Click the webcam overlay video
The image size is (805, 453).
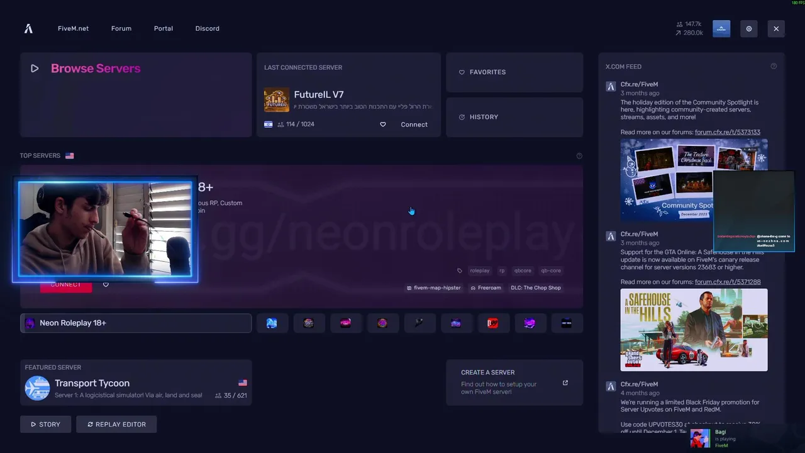(105, 229)
